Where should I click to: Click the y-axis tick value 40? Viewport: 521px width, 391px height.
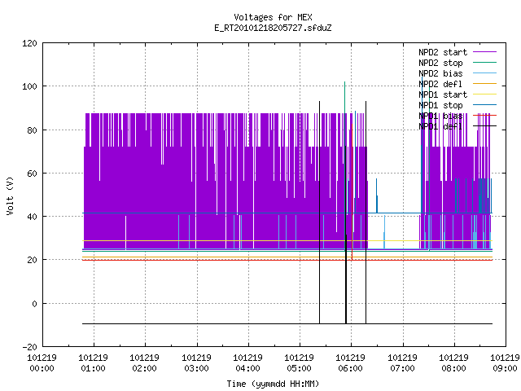[32, 217]
